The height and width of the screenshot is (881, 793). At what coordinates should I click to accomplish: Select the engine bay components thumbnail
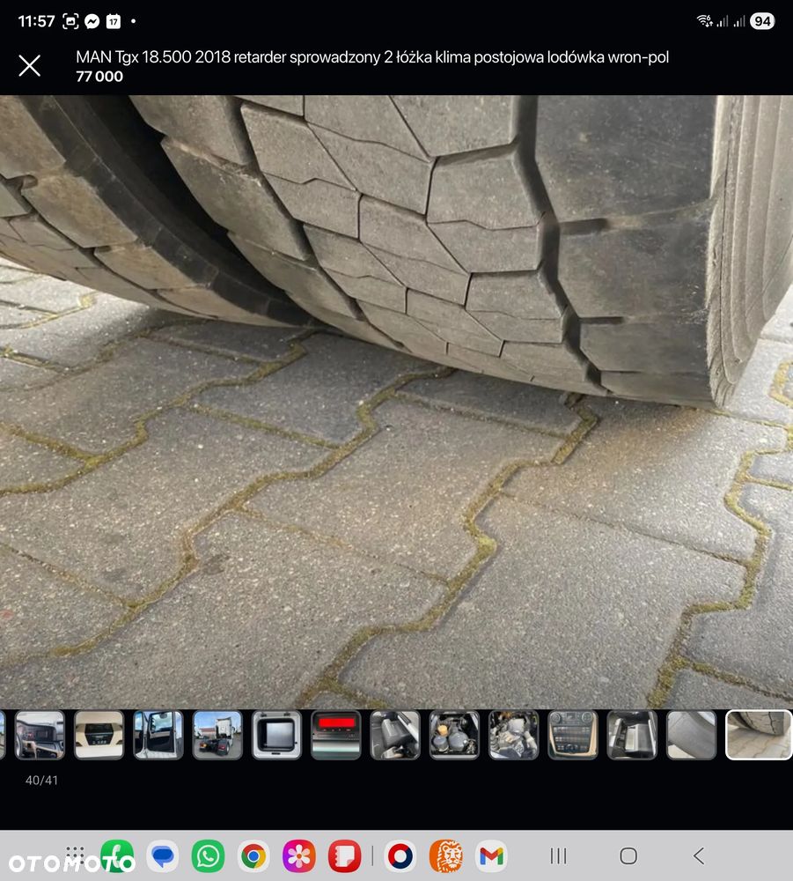tap(513, 735)
